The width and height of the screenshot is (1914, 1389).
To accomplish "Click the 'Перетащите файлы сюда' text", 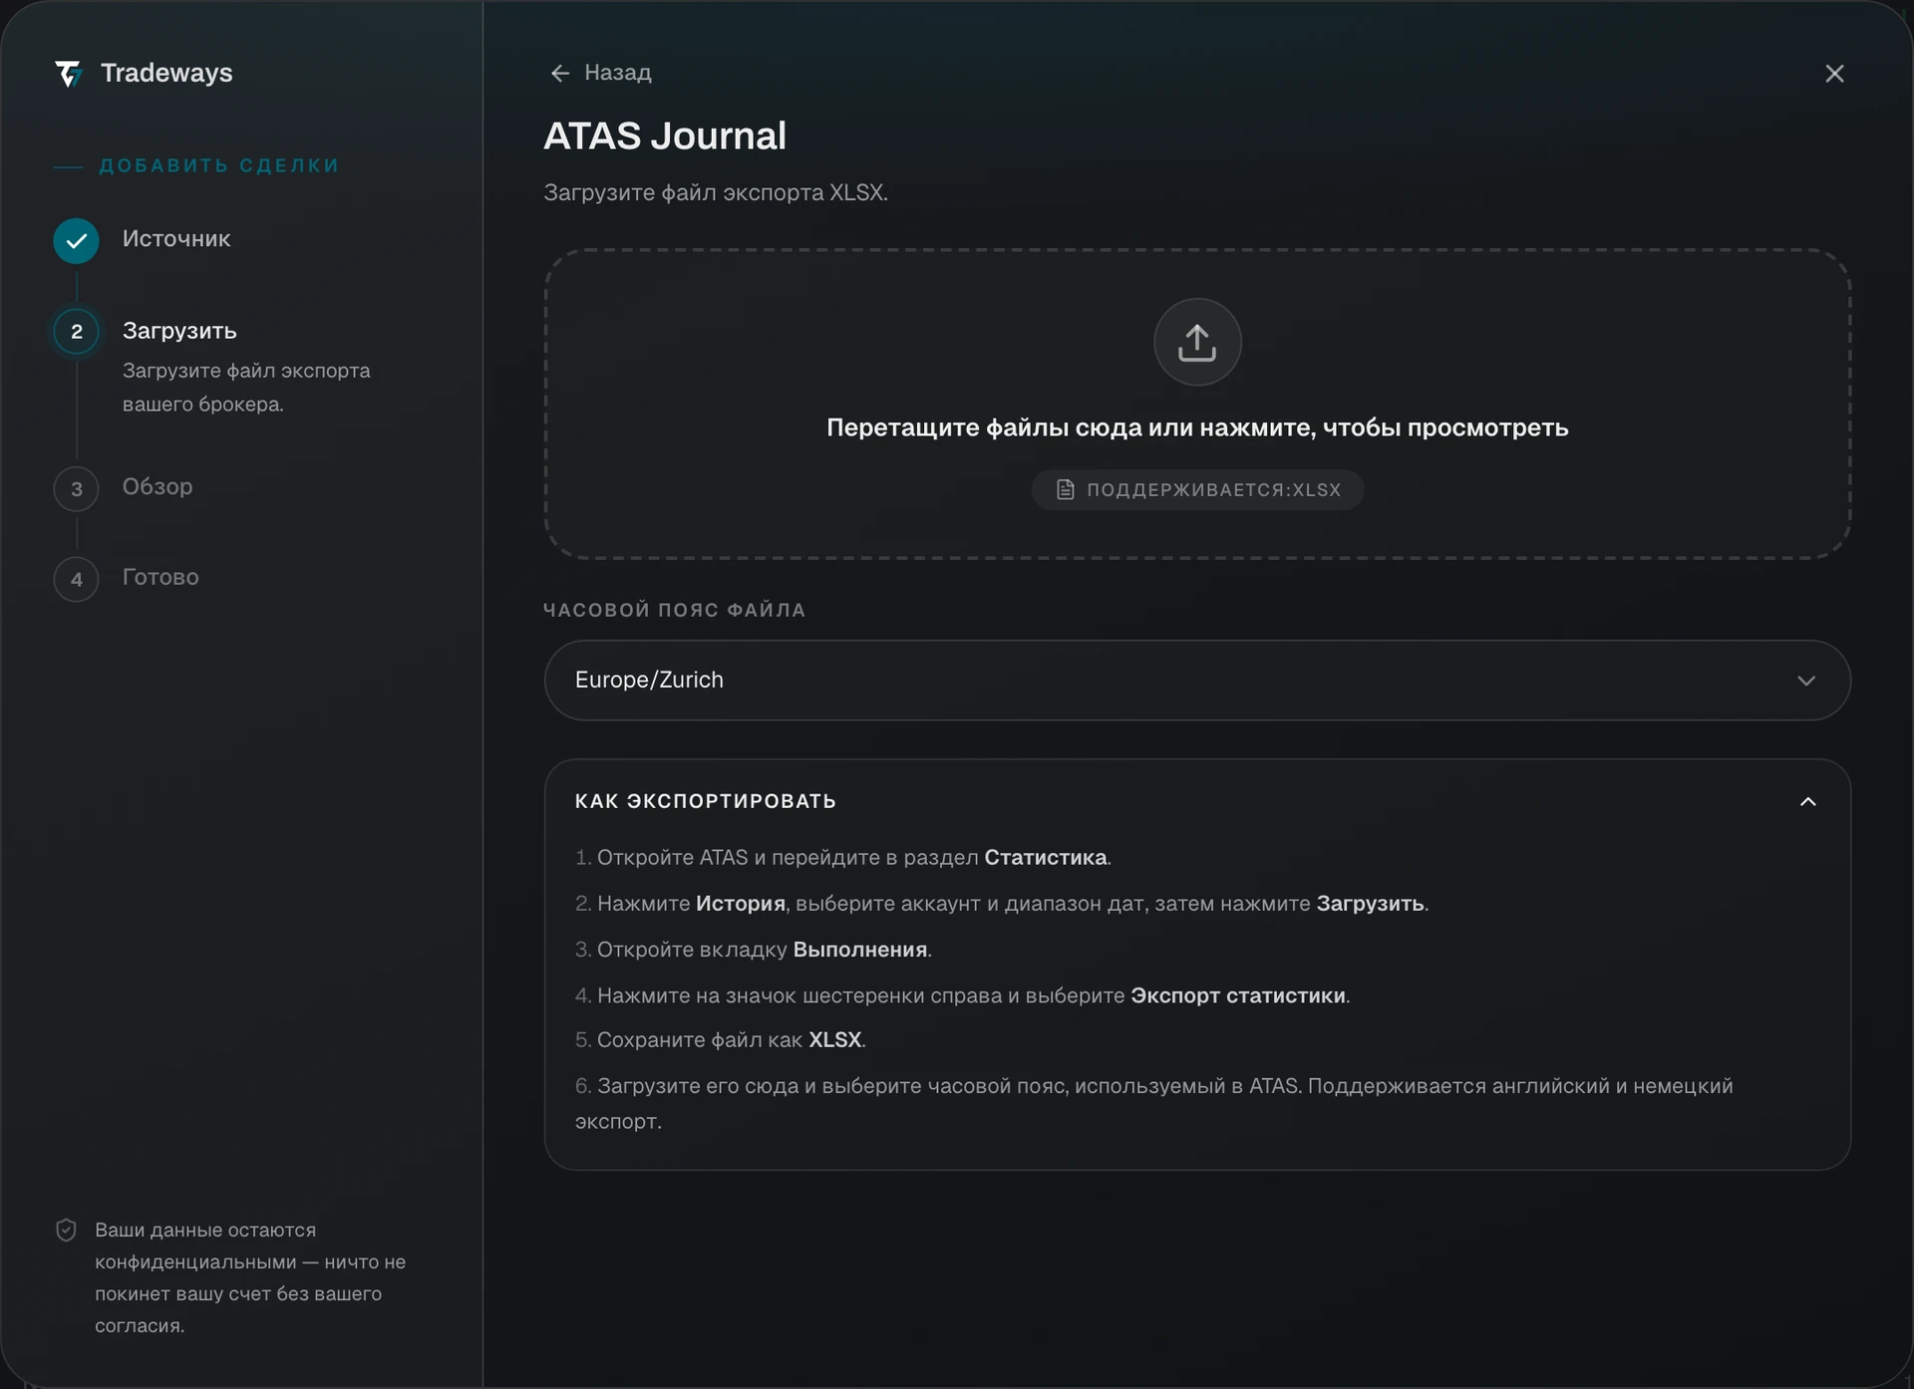I will pyautogui.click(x=1197, y=427).
